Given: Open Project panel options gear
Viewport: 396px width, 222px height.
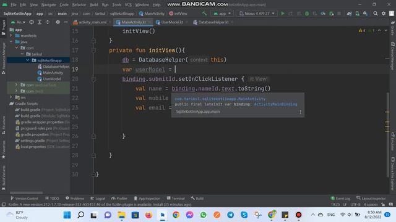Looking at the screenshot, I should [58, 22].
